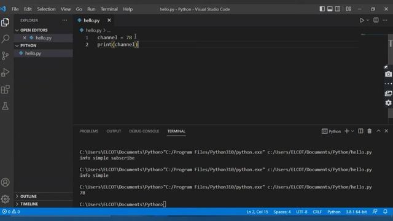393x221 pixels.
Task: Close hello.py in Open Editors list
Action: (25, 38)
